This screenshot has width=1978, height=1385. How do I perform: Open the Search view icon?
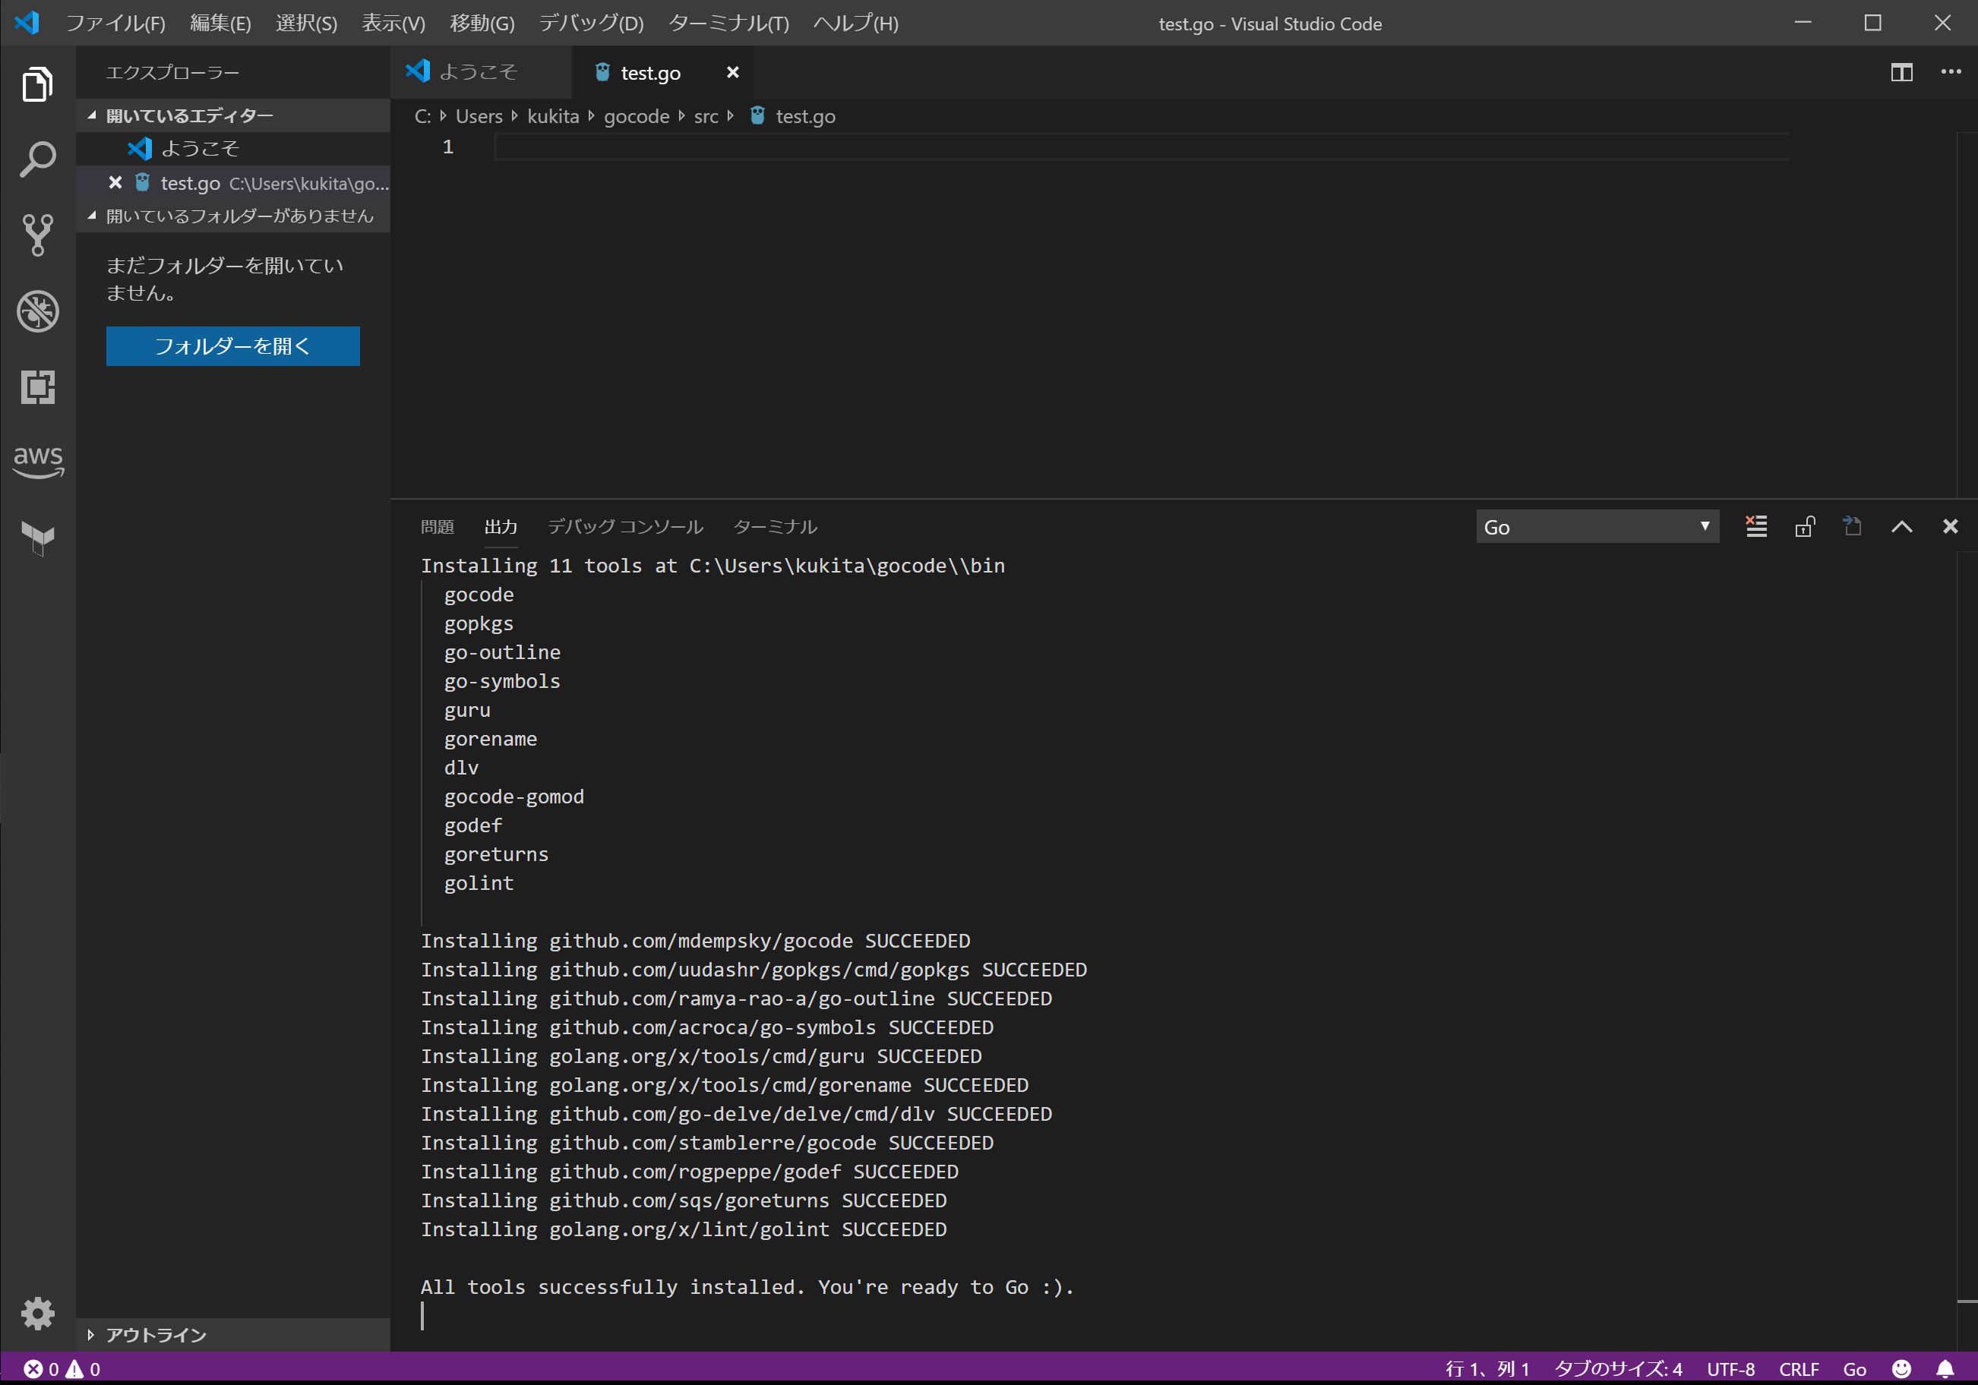coord(37,159)
